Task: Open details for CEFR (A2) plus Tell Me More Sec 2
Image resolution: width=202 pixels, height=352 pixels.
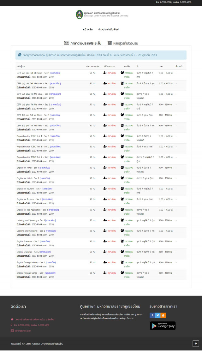Action: point(56,104)
